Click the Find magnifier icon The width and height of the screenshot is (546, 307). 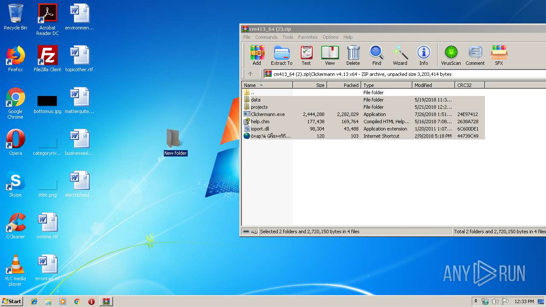click(377, 55)
